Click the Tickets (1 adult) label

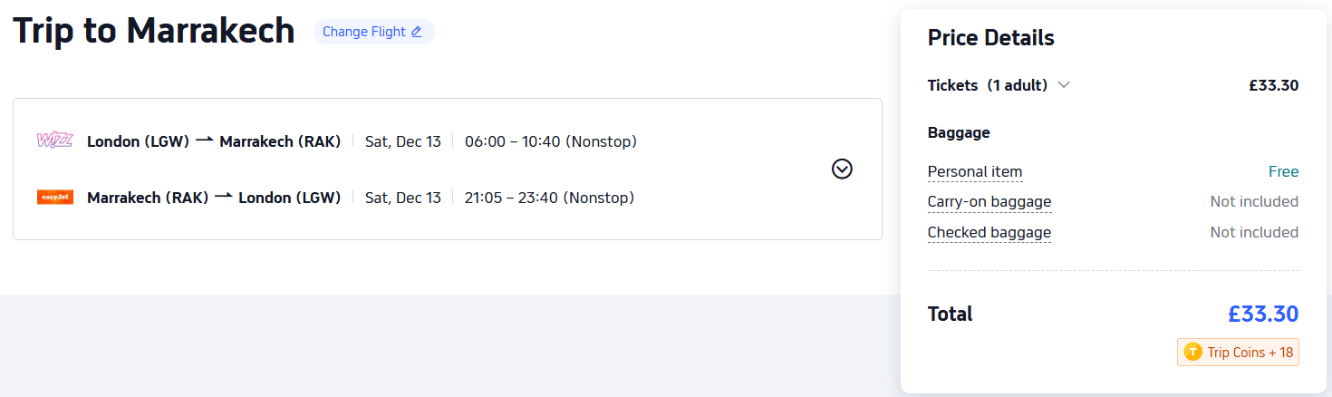[987, 85]
